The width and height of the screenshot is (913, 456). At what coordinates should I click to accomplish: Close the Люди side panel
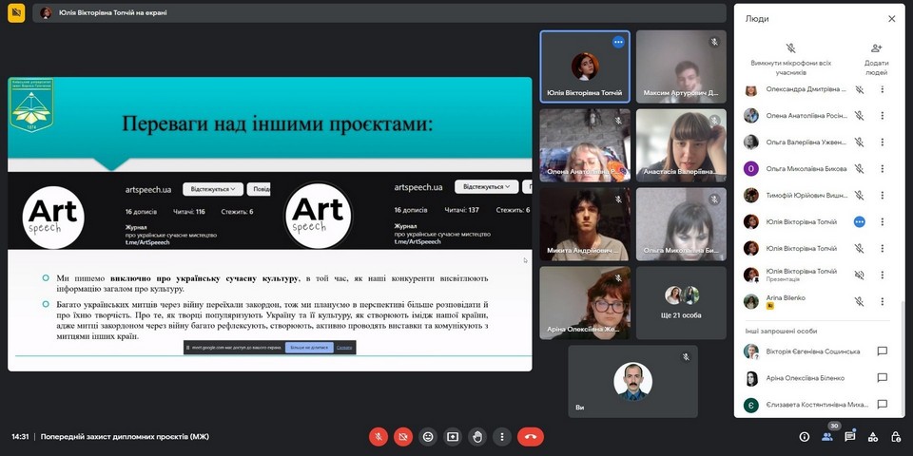click(891, 19)
